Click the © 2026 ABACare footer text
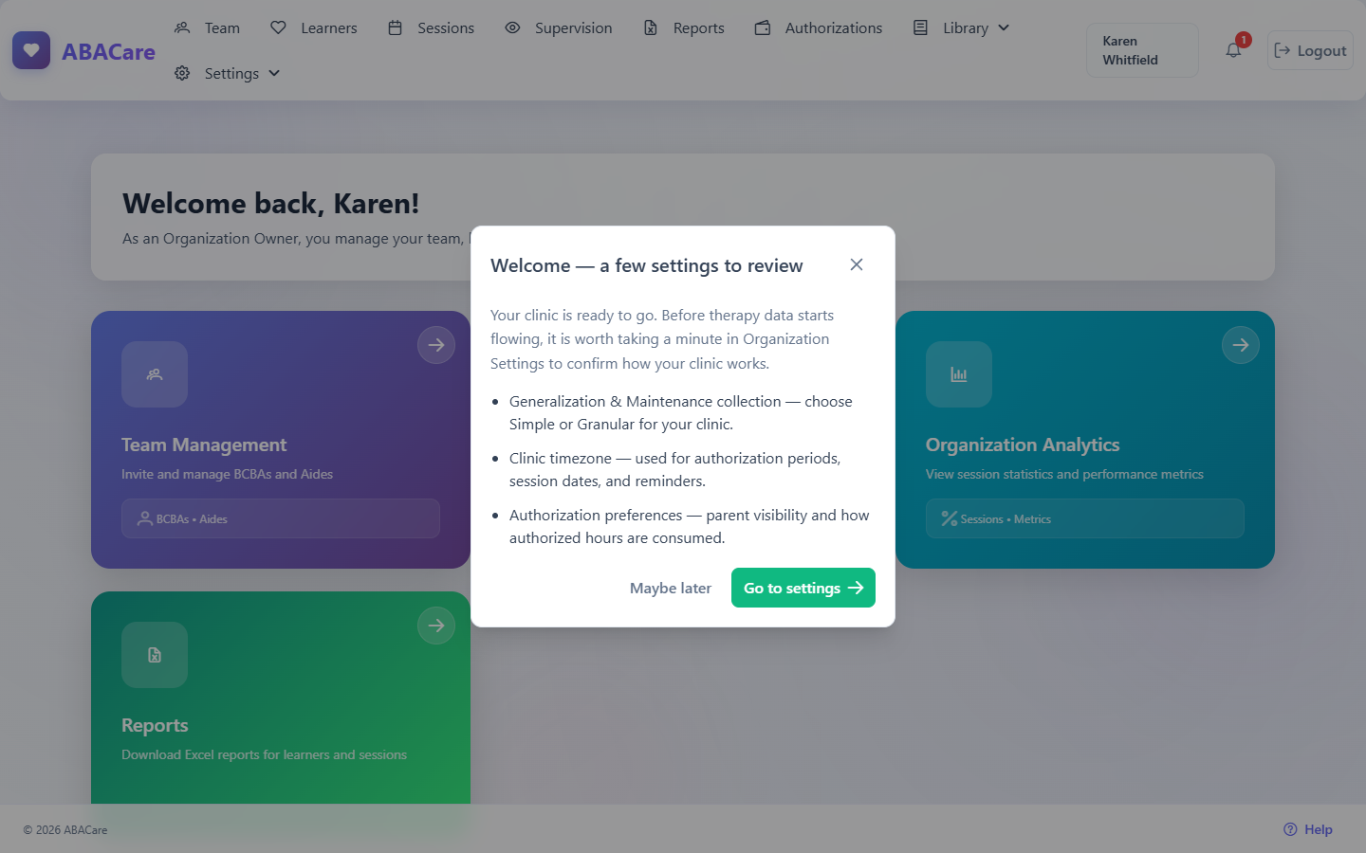 65,829
